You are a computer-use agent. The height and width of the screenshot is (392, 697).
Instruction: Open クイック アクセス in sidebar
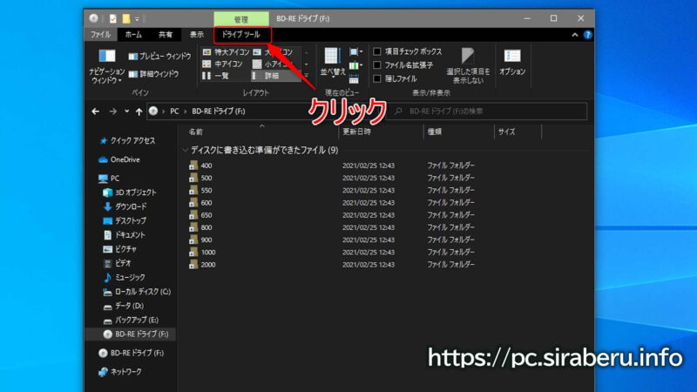click(127, 141)
